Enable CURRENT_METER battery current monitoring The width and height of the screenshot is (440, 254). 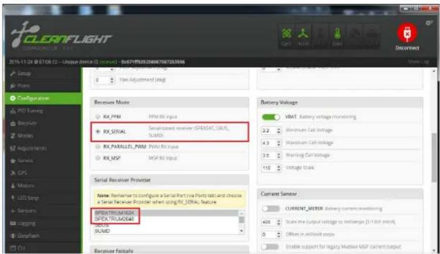[x=271, y=209]
